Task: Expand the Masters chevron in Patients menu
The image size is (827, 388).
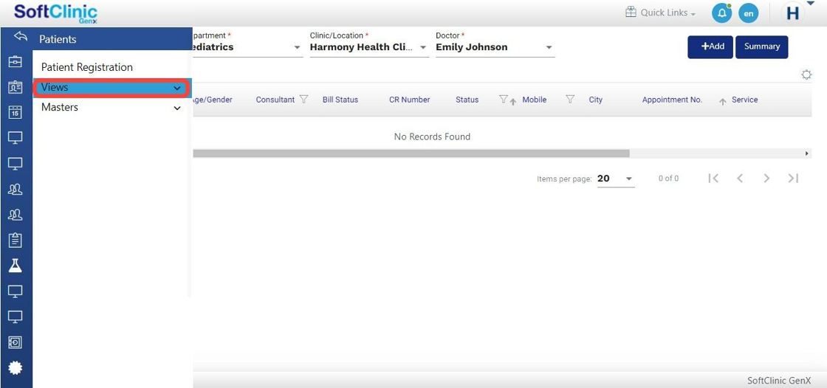Action: point(177,108)
